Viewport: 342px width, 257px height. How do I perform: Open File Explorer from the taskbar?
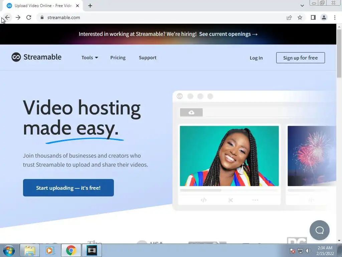pos(30,250)
